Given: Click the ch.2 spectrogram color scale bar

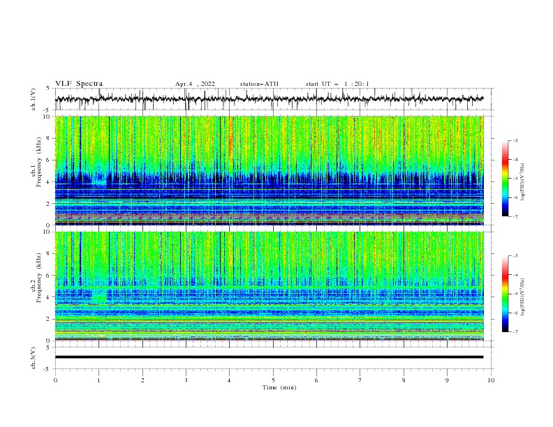Looking at the screenshot, I should [x=505, y=294].
